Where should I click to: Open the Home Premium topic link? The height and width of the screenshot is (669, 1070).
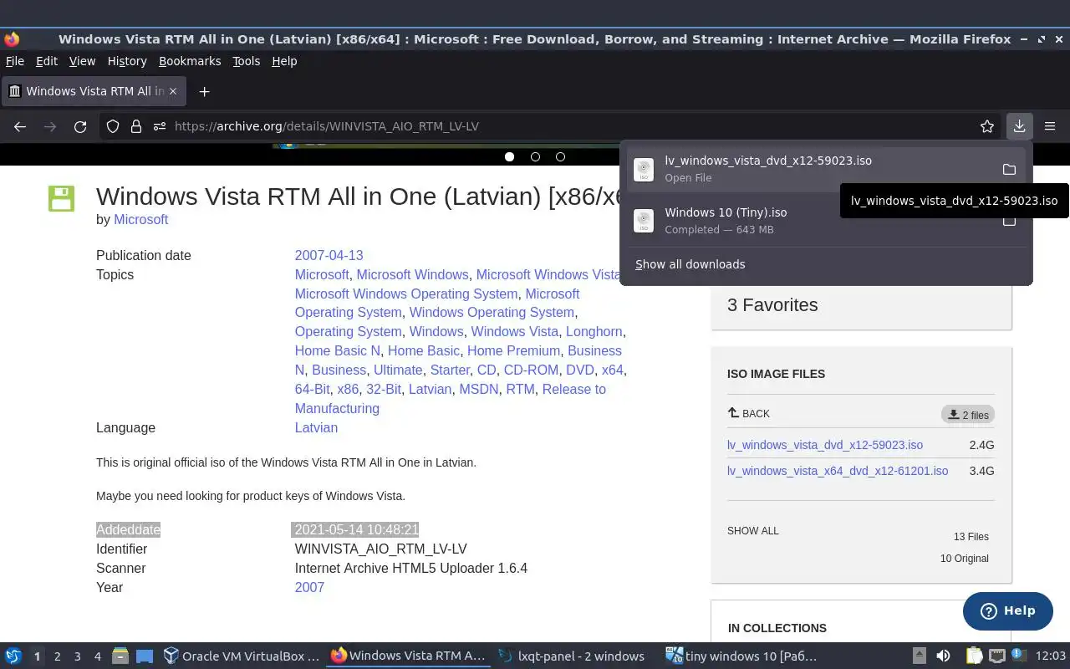(514, 350)
